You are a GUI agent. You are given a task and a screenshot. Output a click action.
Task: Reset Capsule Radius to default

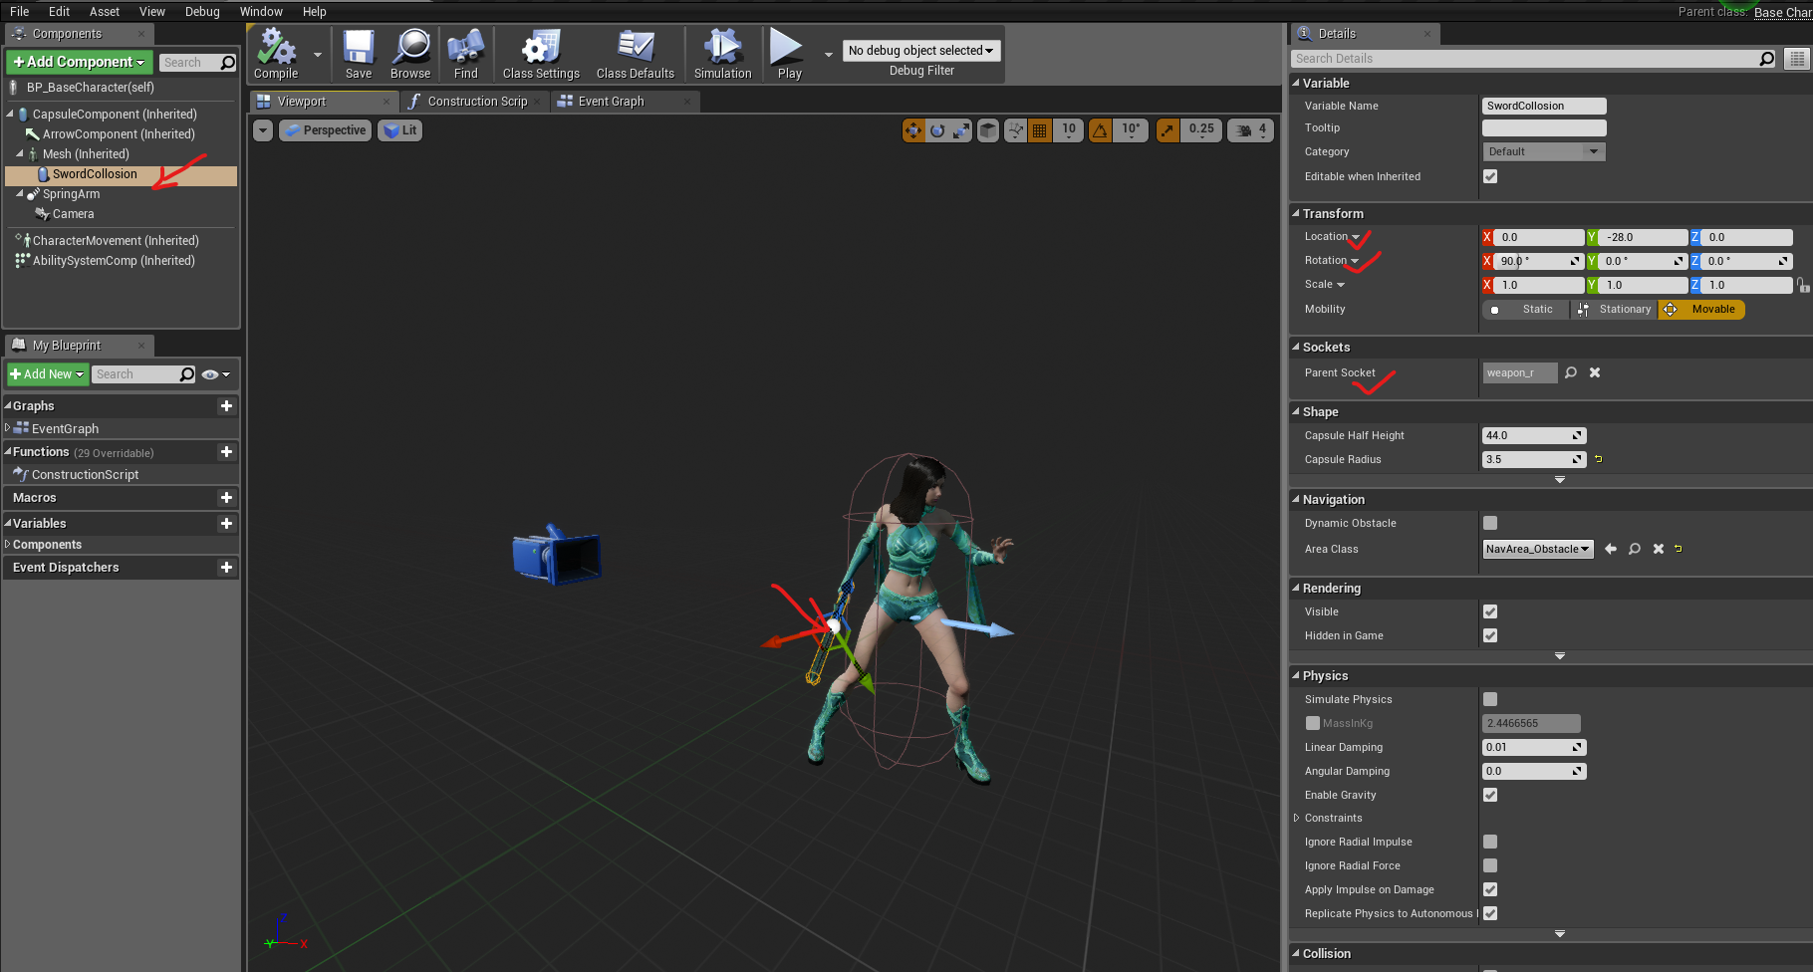(1599, 459)
